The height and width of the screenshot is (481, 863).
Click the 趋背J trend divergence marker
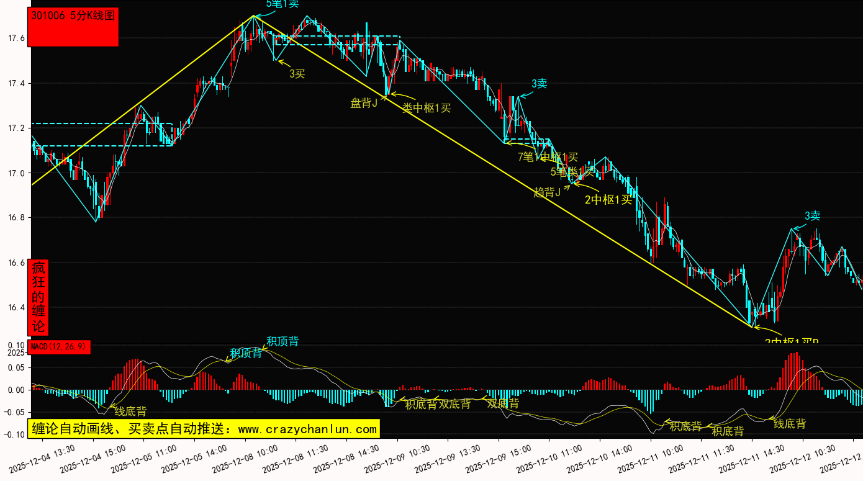click(x=547, y=192)
